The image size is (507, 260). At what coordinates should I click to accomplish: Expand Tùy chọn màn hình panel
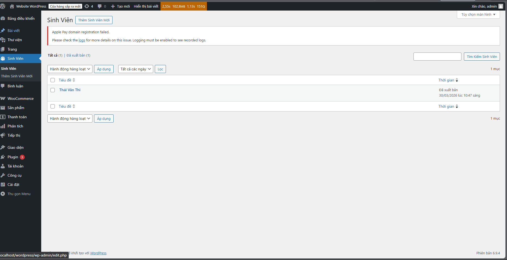478,15
